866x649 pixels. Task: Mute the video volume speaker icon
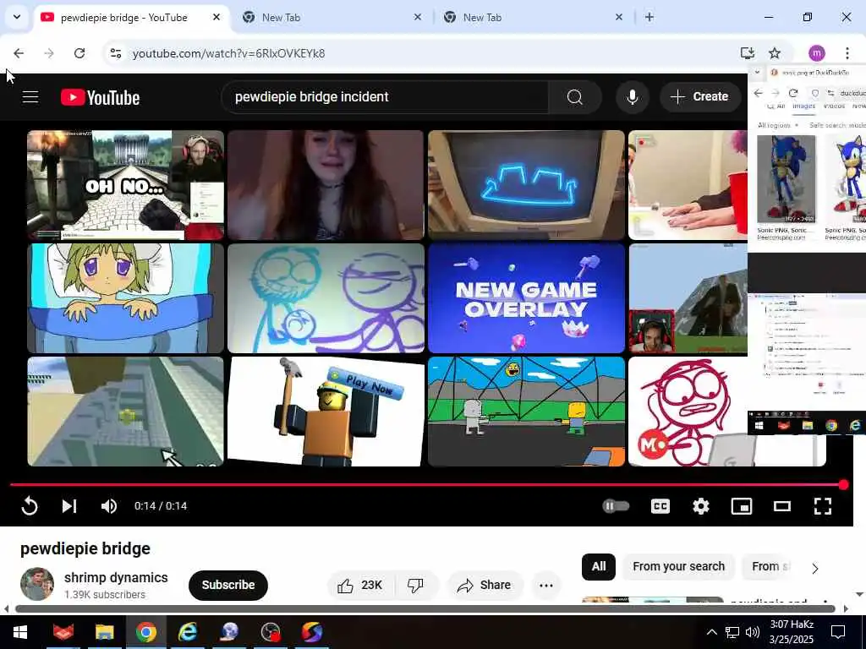tap(109, 506)
